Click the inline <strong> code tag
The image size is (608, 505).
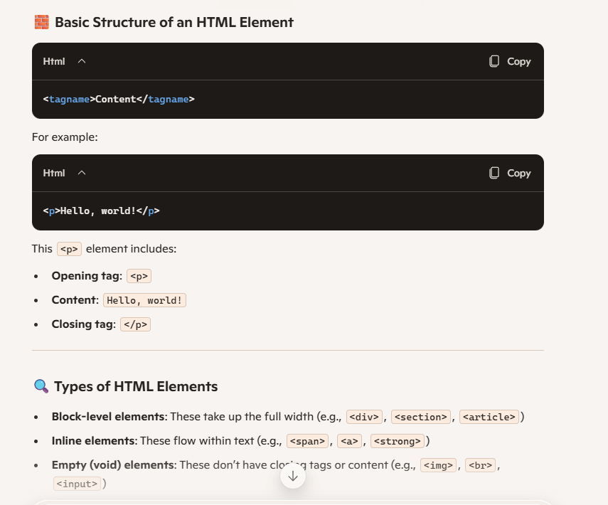tap(398, 441)
